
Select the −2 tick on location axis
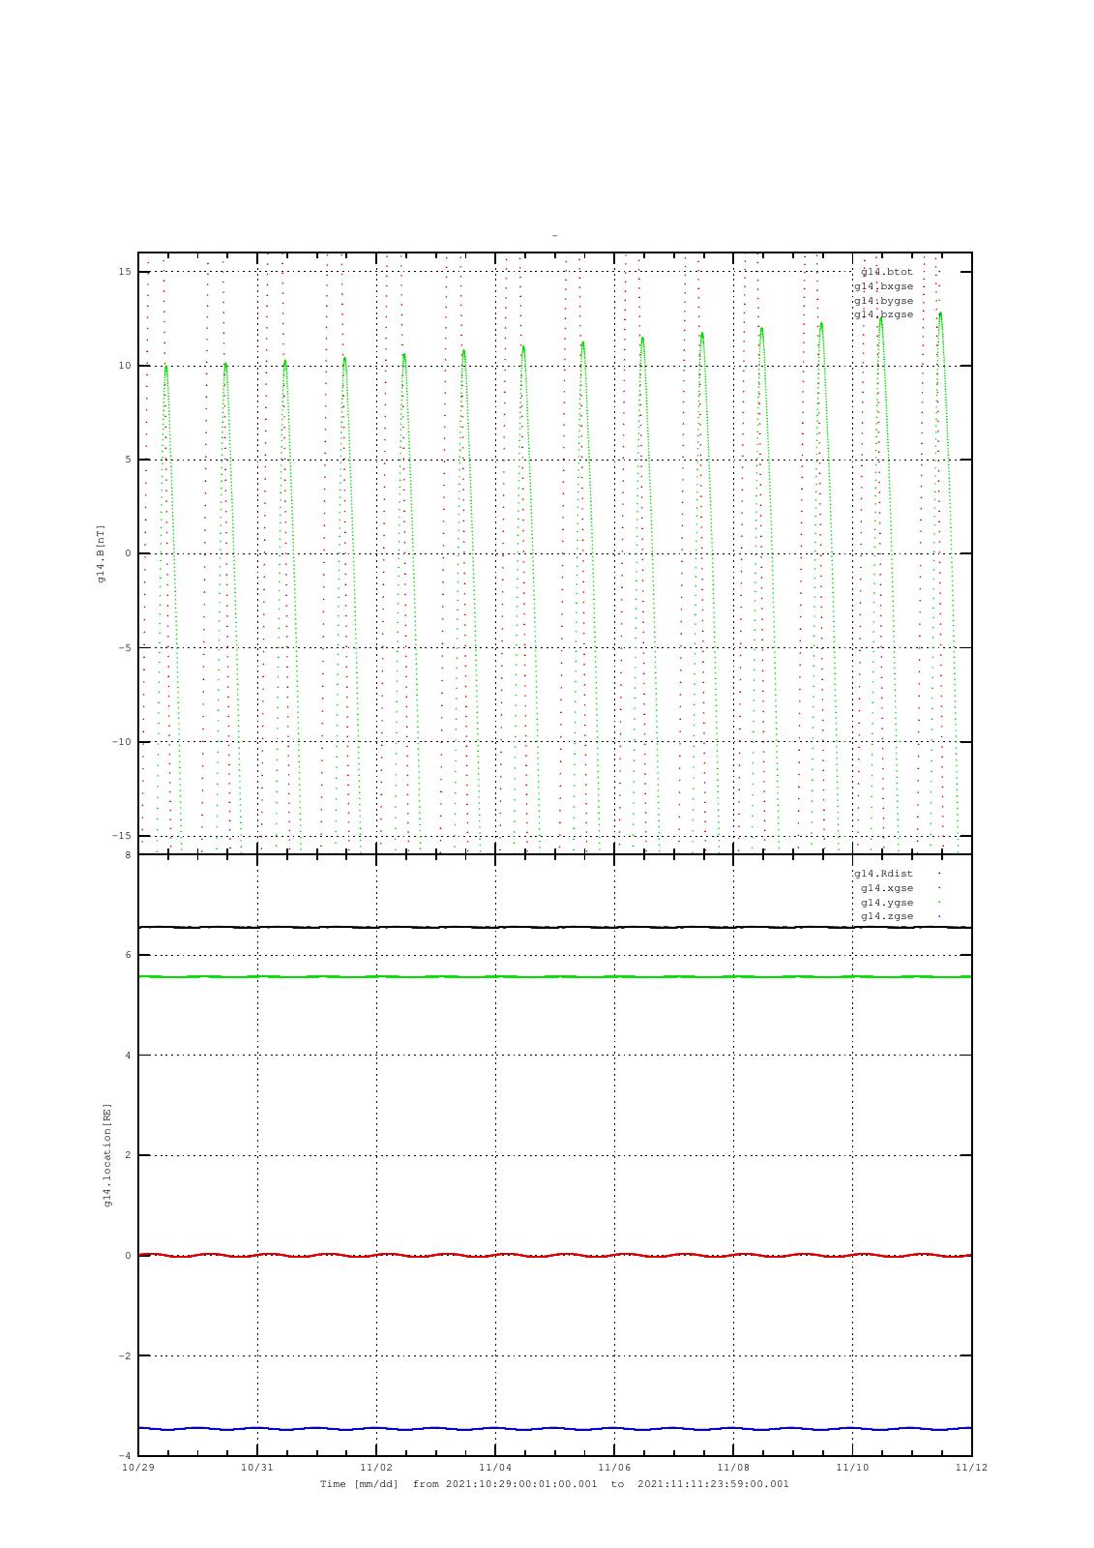click(x=125, y=1356)
